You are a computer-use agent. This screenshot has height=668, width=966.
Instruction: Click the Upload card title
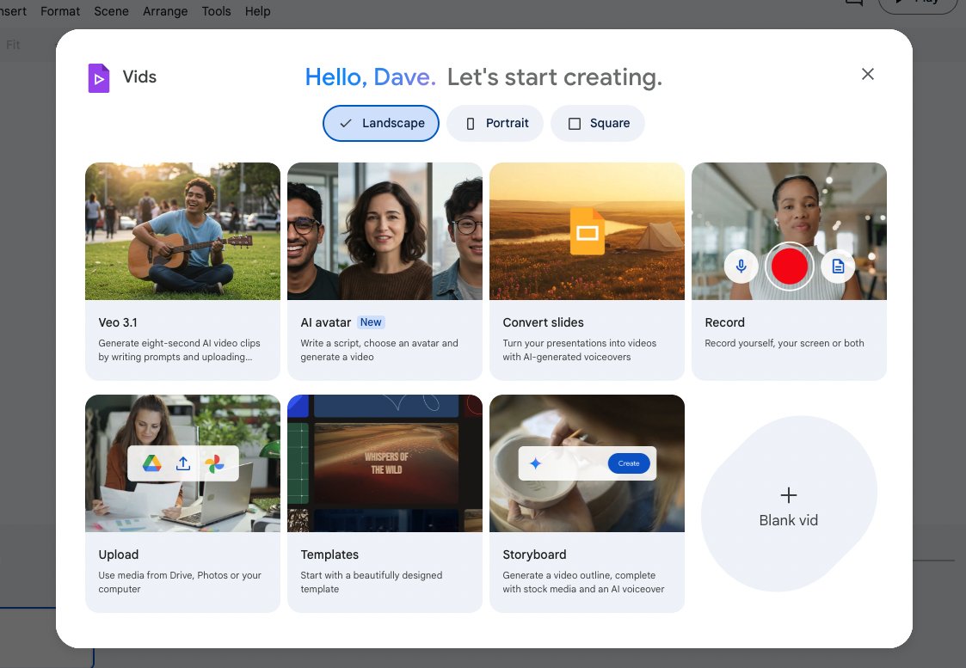119,555
